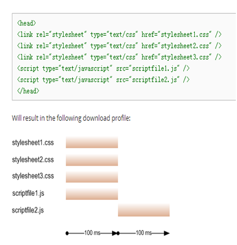Image resolution: width=237 pixels, height=245 pixels.
Task: Click the closing head tag line
Action: click(28, 91)
